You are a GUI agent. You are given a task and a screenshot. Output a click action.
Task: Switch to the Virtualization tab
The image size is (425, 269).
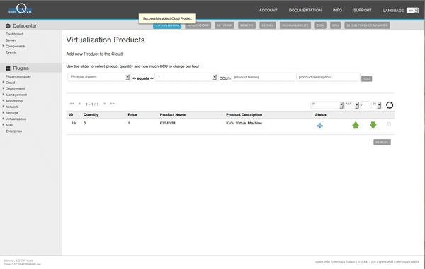pyautogui.click(x=167, y=25)
